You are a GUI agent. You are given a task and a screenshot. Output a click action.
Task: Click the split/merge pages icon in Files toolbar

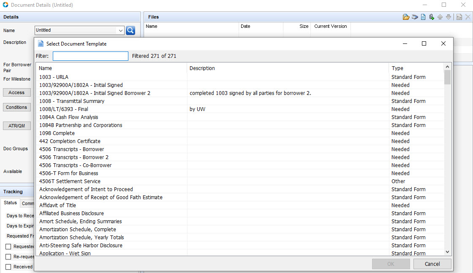tap(459, 17)
